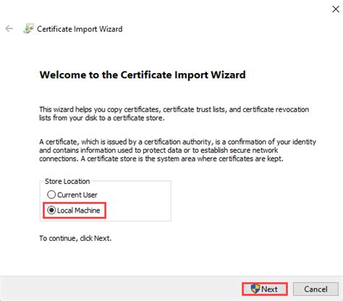Screen dimensions: 343x301
Task: Click the UAC shield icon on Next
Action: pos(255,289)
